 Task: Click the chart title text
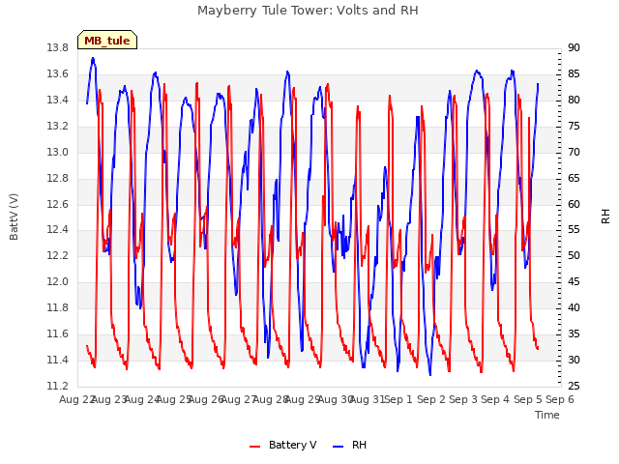pos(308,11)
